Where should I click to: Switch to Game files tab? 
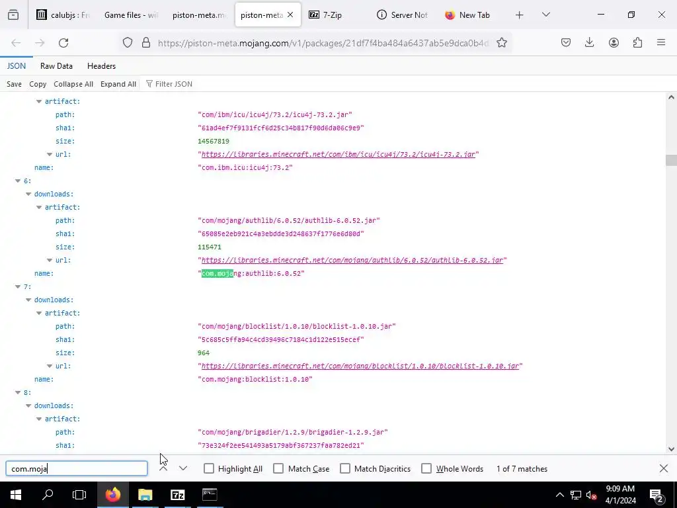coord(132,15)
